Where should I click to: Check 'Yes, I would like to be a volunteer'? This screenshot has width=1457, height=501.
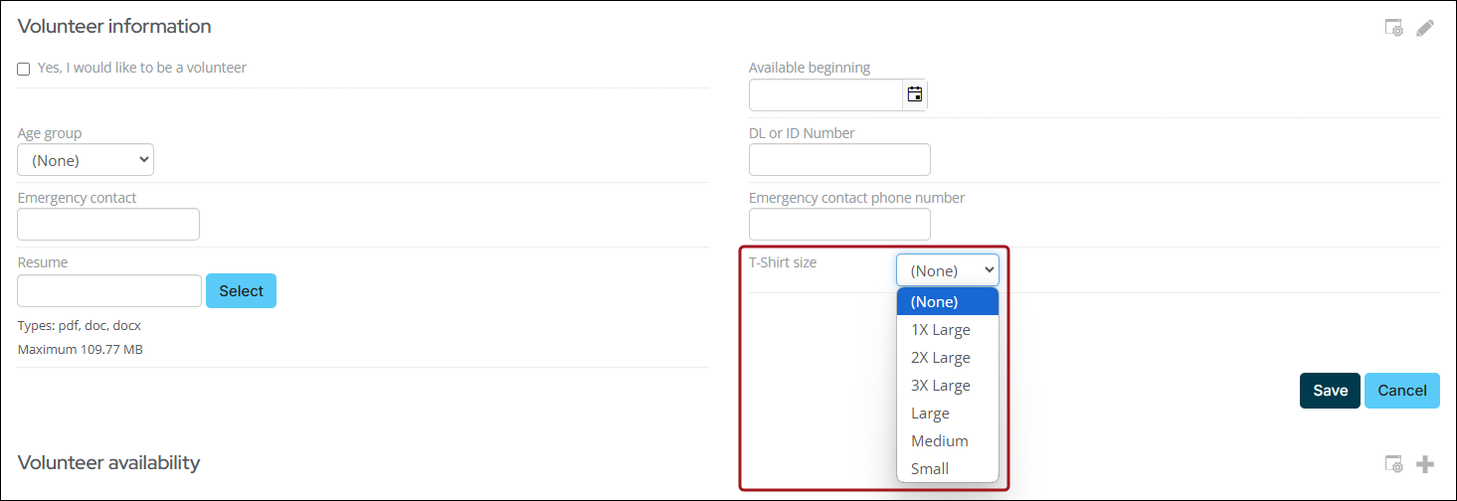pos(24,69)
